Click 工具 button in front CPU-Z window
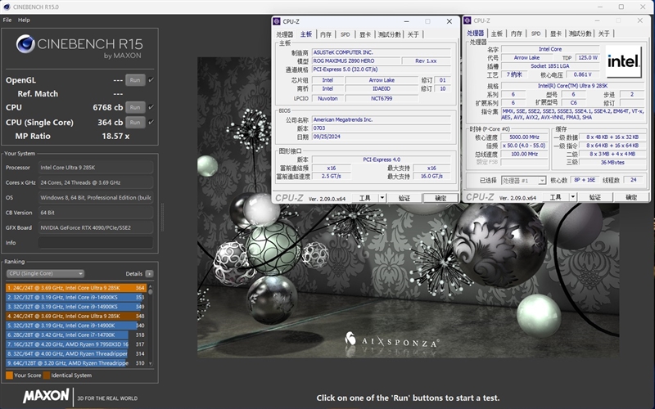Viewport: 655px width, 409px height. tap(365, 198)
